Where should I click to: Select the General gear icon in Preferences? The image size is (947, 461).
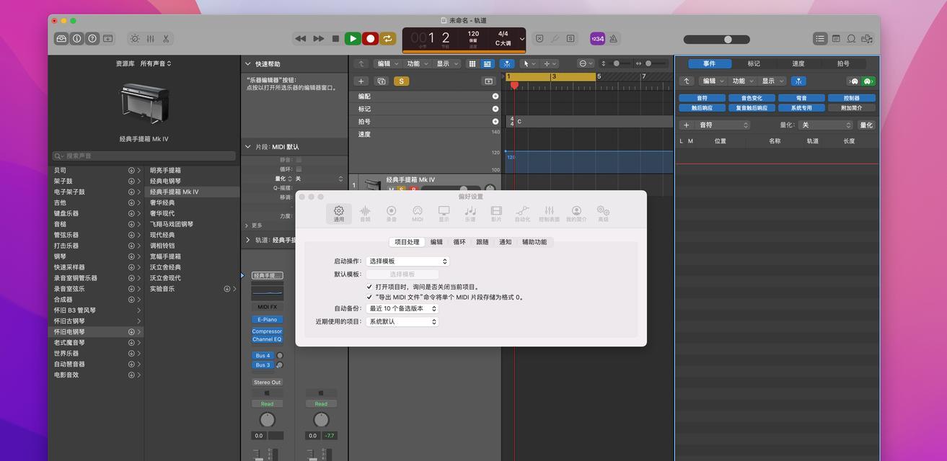pos(339,213)
